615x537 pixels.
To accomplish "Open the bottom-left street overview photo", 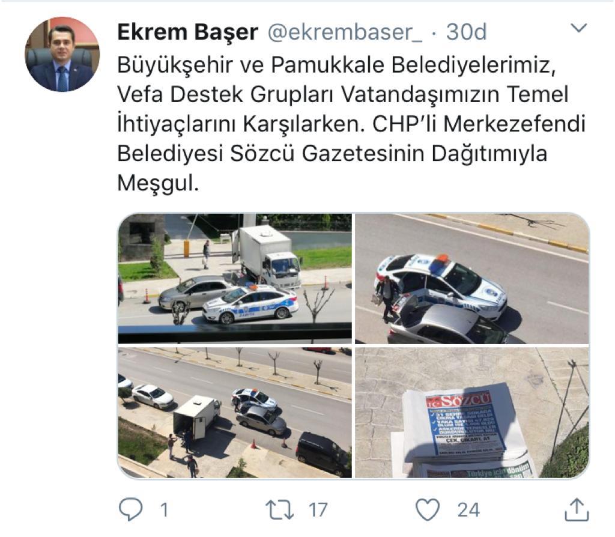I will click(235, 413).
